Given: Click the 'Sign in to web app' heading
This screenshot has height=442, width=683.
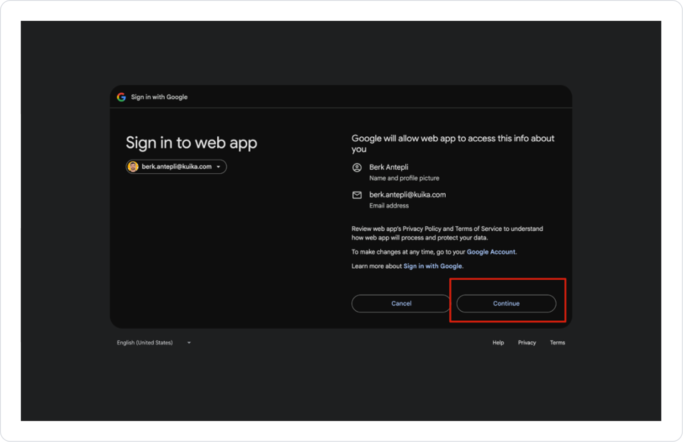Looking at the screenshot, I should click(191, 143).
